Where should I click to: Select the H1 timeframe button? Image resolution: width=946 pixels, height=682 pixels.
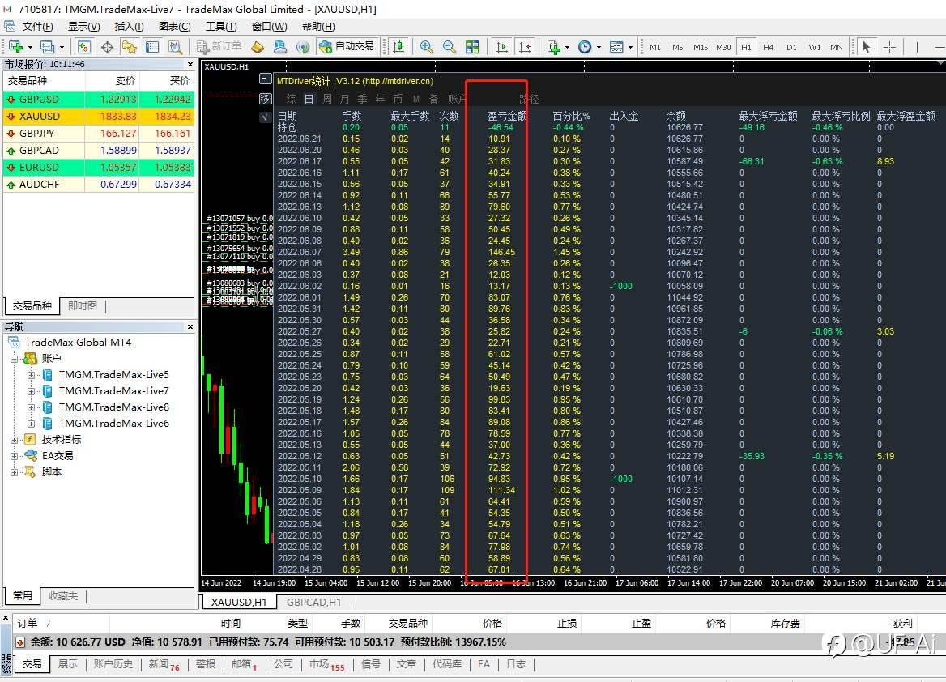point(746,47)
